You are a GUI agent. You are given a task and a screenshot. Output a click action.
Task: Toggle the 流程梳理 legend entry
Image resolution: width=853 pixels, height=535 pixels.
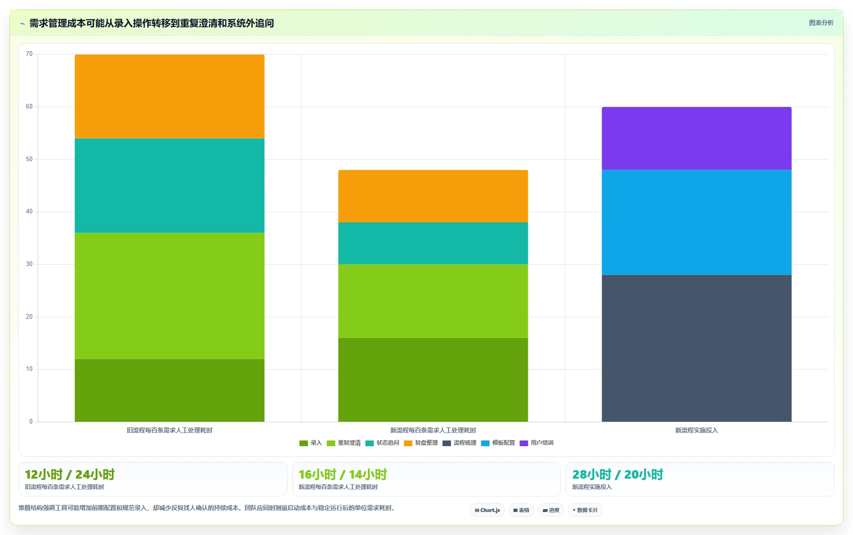[x=459, y=443]
